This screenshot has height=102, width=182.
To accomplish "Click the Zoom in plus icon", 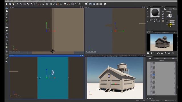I will 79,4.
